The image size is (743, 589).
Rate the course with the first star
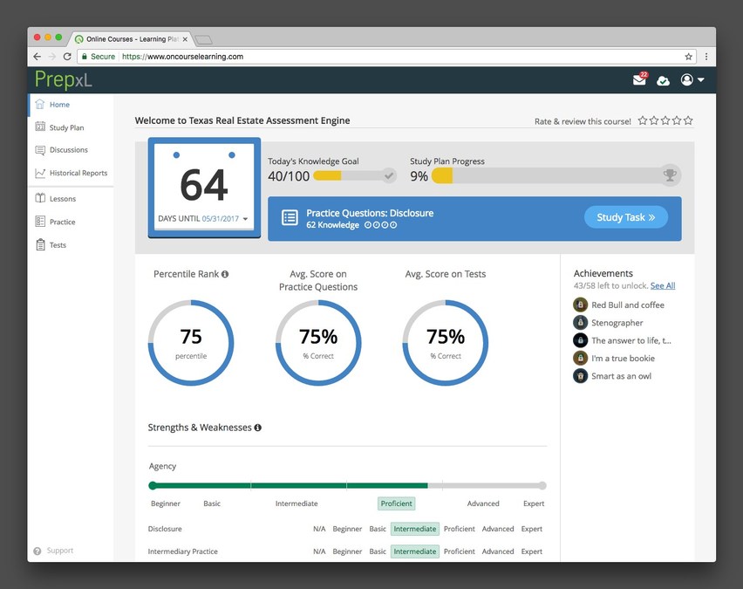tap(643, 120)
